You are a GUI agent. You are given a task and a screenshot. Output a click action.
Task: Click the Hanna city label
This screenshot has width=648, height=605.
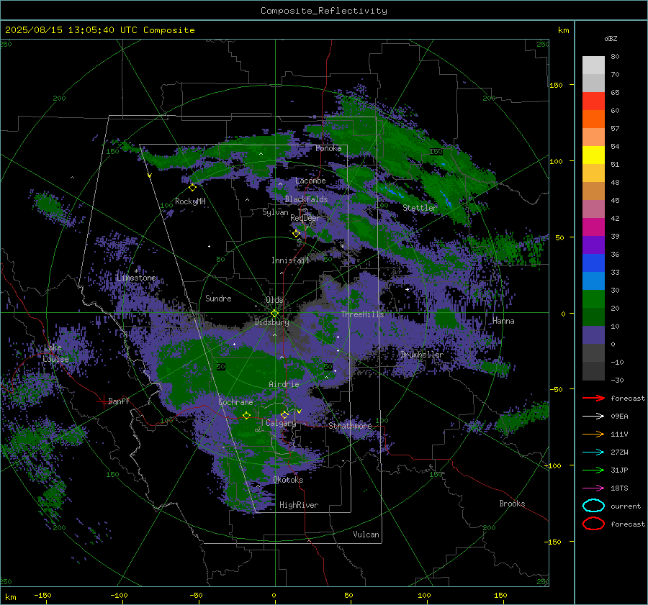pos(503,321)
